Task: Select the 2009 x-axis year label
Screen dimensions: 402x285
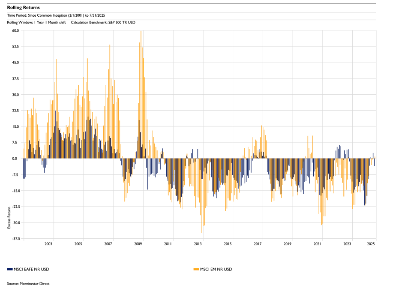Action: click(138, 244)
